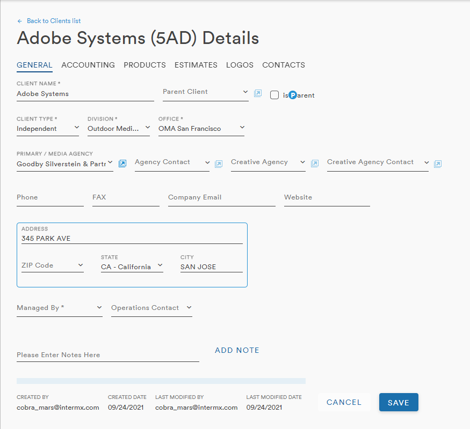Expand the Office dropdown
This screenshot has height=429, width=470.
(201, 128)
